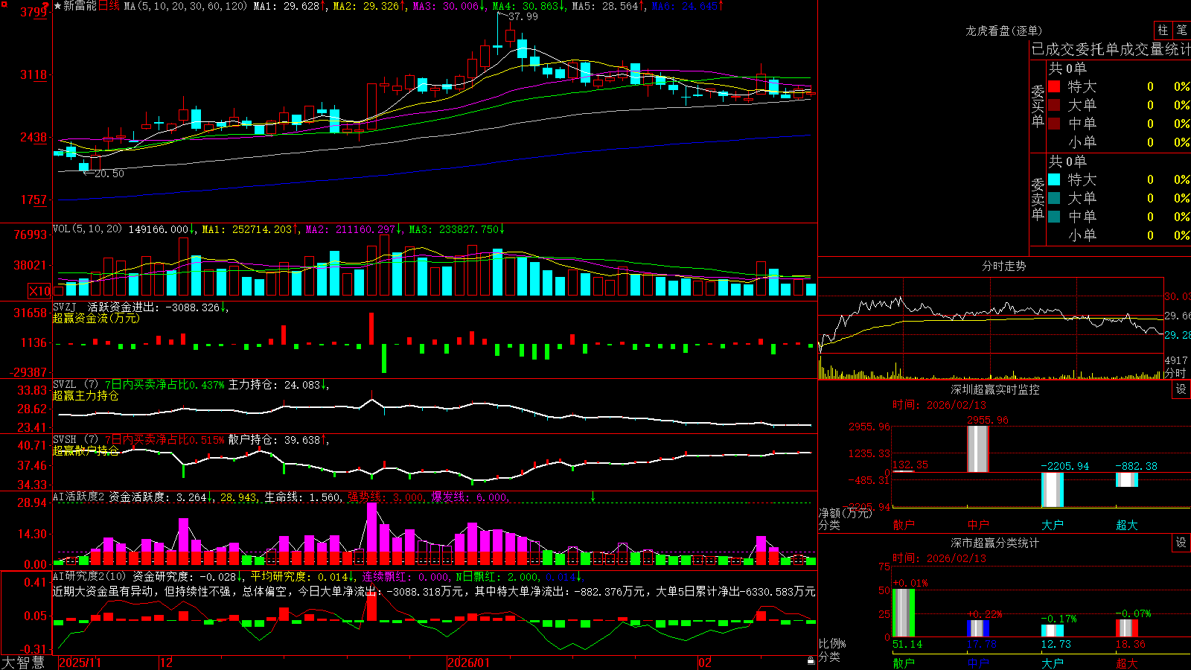The image size is (1191, 670).
Task: Click the green down arrow in AI活跃度 panel
Action: coord(593,497)
